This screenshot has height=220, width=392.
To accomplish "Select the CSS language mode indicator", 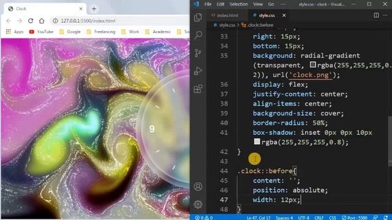I will [x=332, y=218].
